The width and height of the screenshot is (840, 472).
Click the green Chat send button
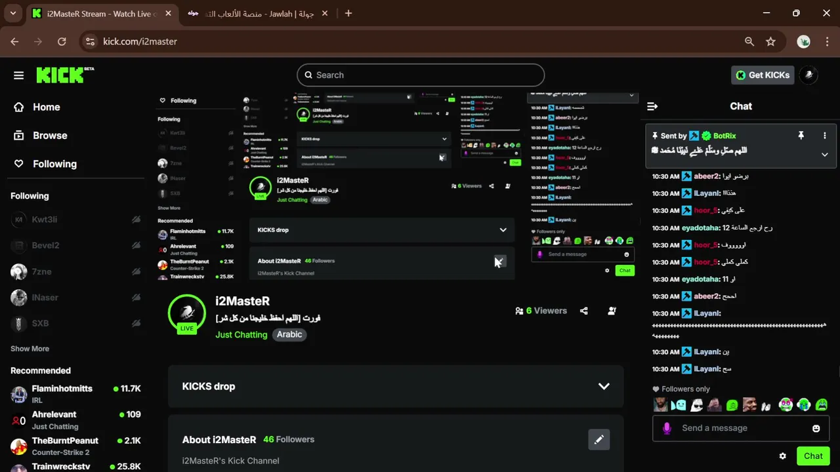click(813, 456)
